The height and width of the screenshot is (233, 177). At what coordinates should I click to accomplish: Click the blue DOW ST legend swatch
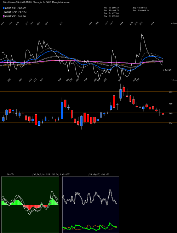(x=4, y=8)
